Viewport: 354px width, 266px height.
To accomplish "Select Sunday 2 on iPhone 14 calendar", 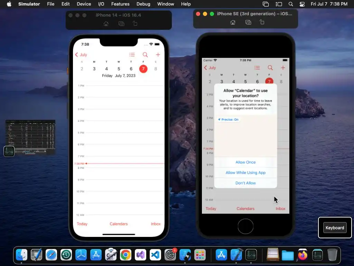I will [x=82, y=69].
